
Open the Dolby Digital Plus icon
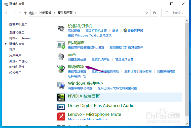click(61, 107)
